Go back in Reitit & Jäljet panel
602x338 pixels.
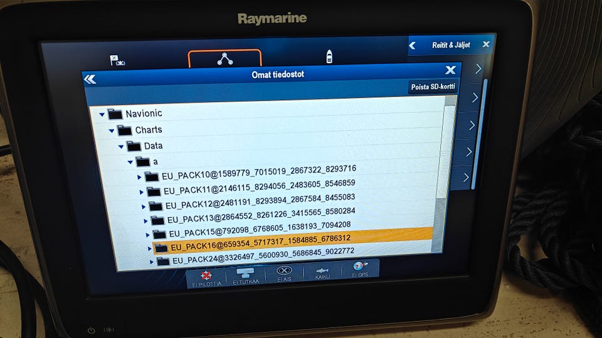coord(413,46)
